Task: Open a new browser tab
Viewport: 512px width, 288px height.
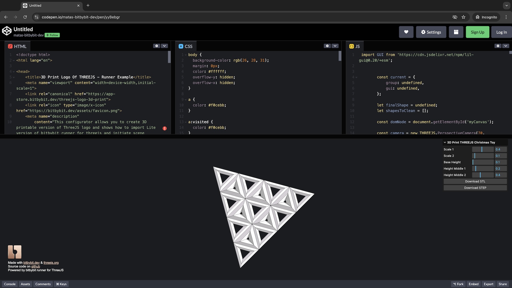Action: click(88, 5)
